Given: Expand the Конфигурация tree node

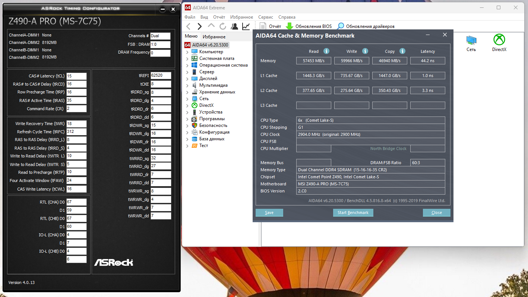Looking at the screenshot, I should tap(187, 132).
